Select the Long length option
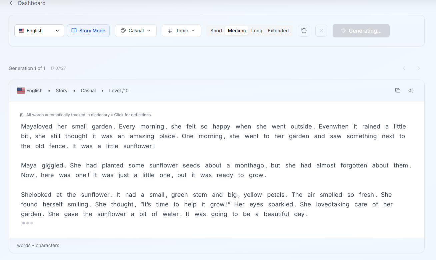This screenshot has width=436, height=260. tap(256, 31)
